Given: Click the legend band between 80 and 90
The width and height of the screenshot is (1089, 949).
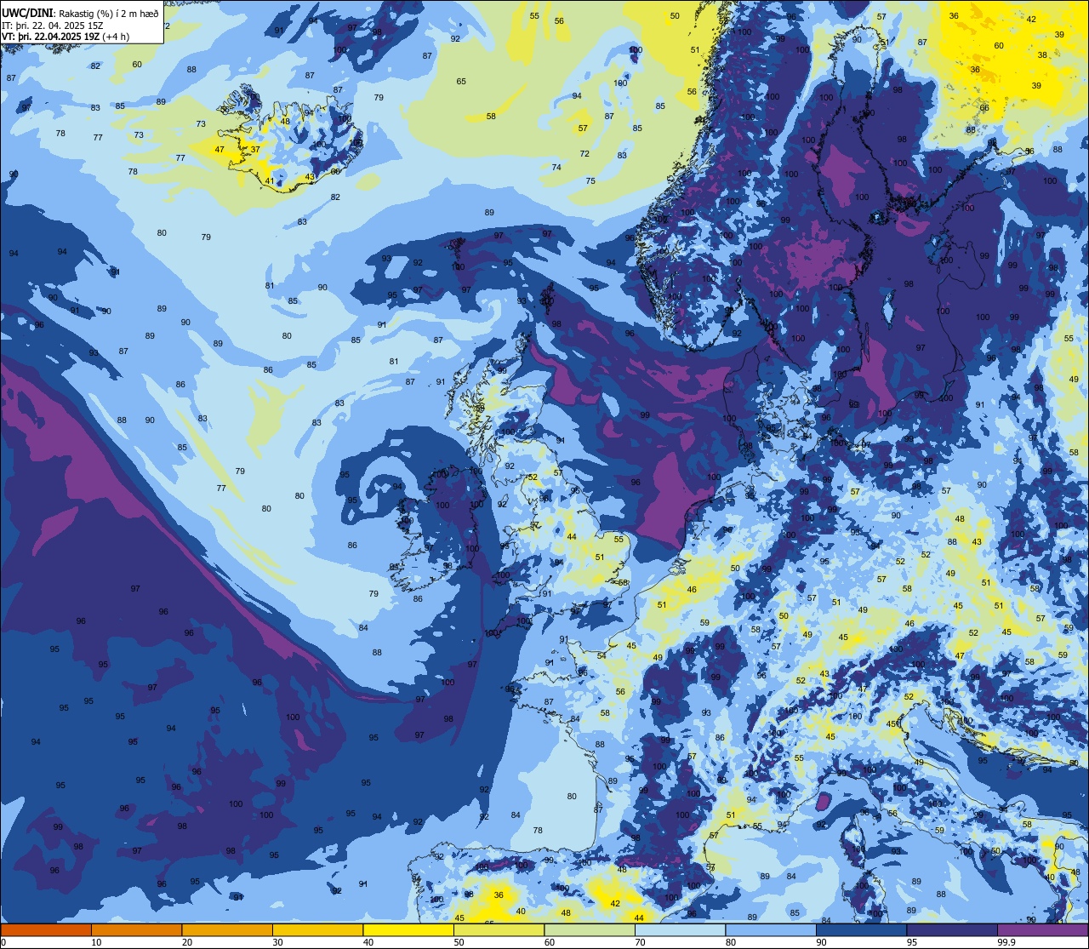Looking at the screenshot, I should [x=771, y=930].
